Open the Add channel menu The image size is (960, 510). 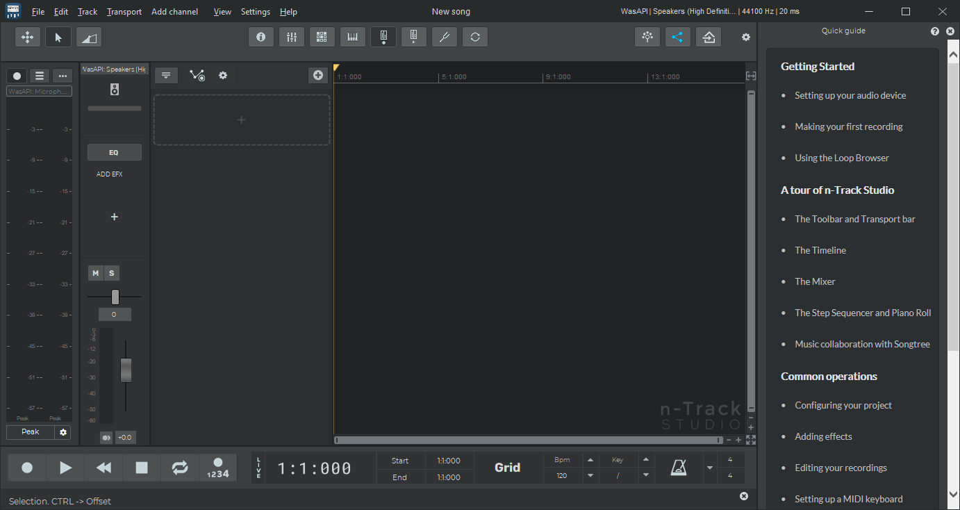(x=174, y=12)
